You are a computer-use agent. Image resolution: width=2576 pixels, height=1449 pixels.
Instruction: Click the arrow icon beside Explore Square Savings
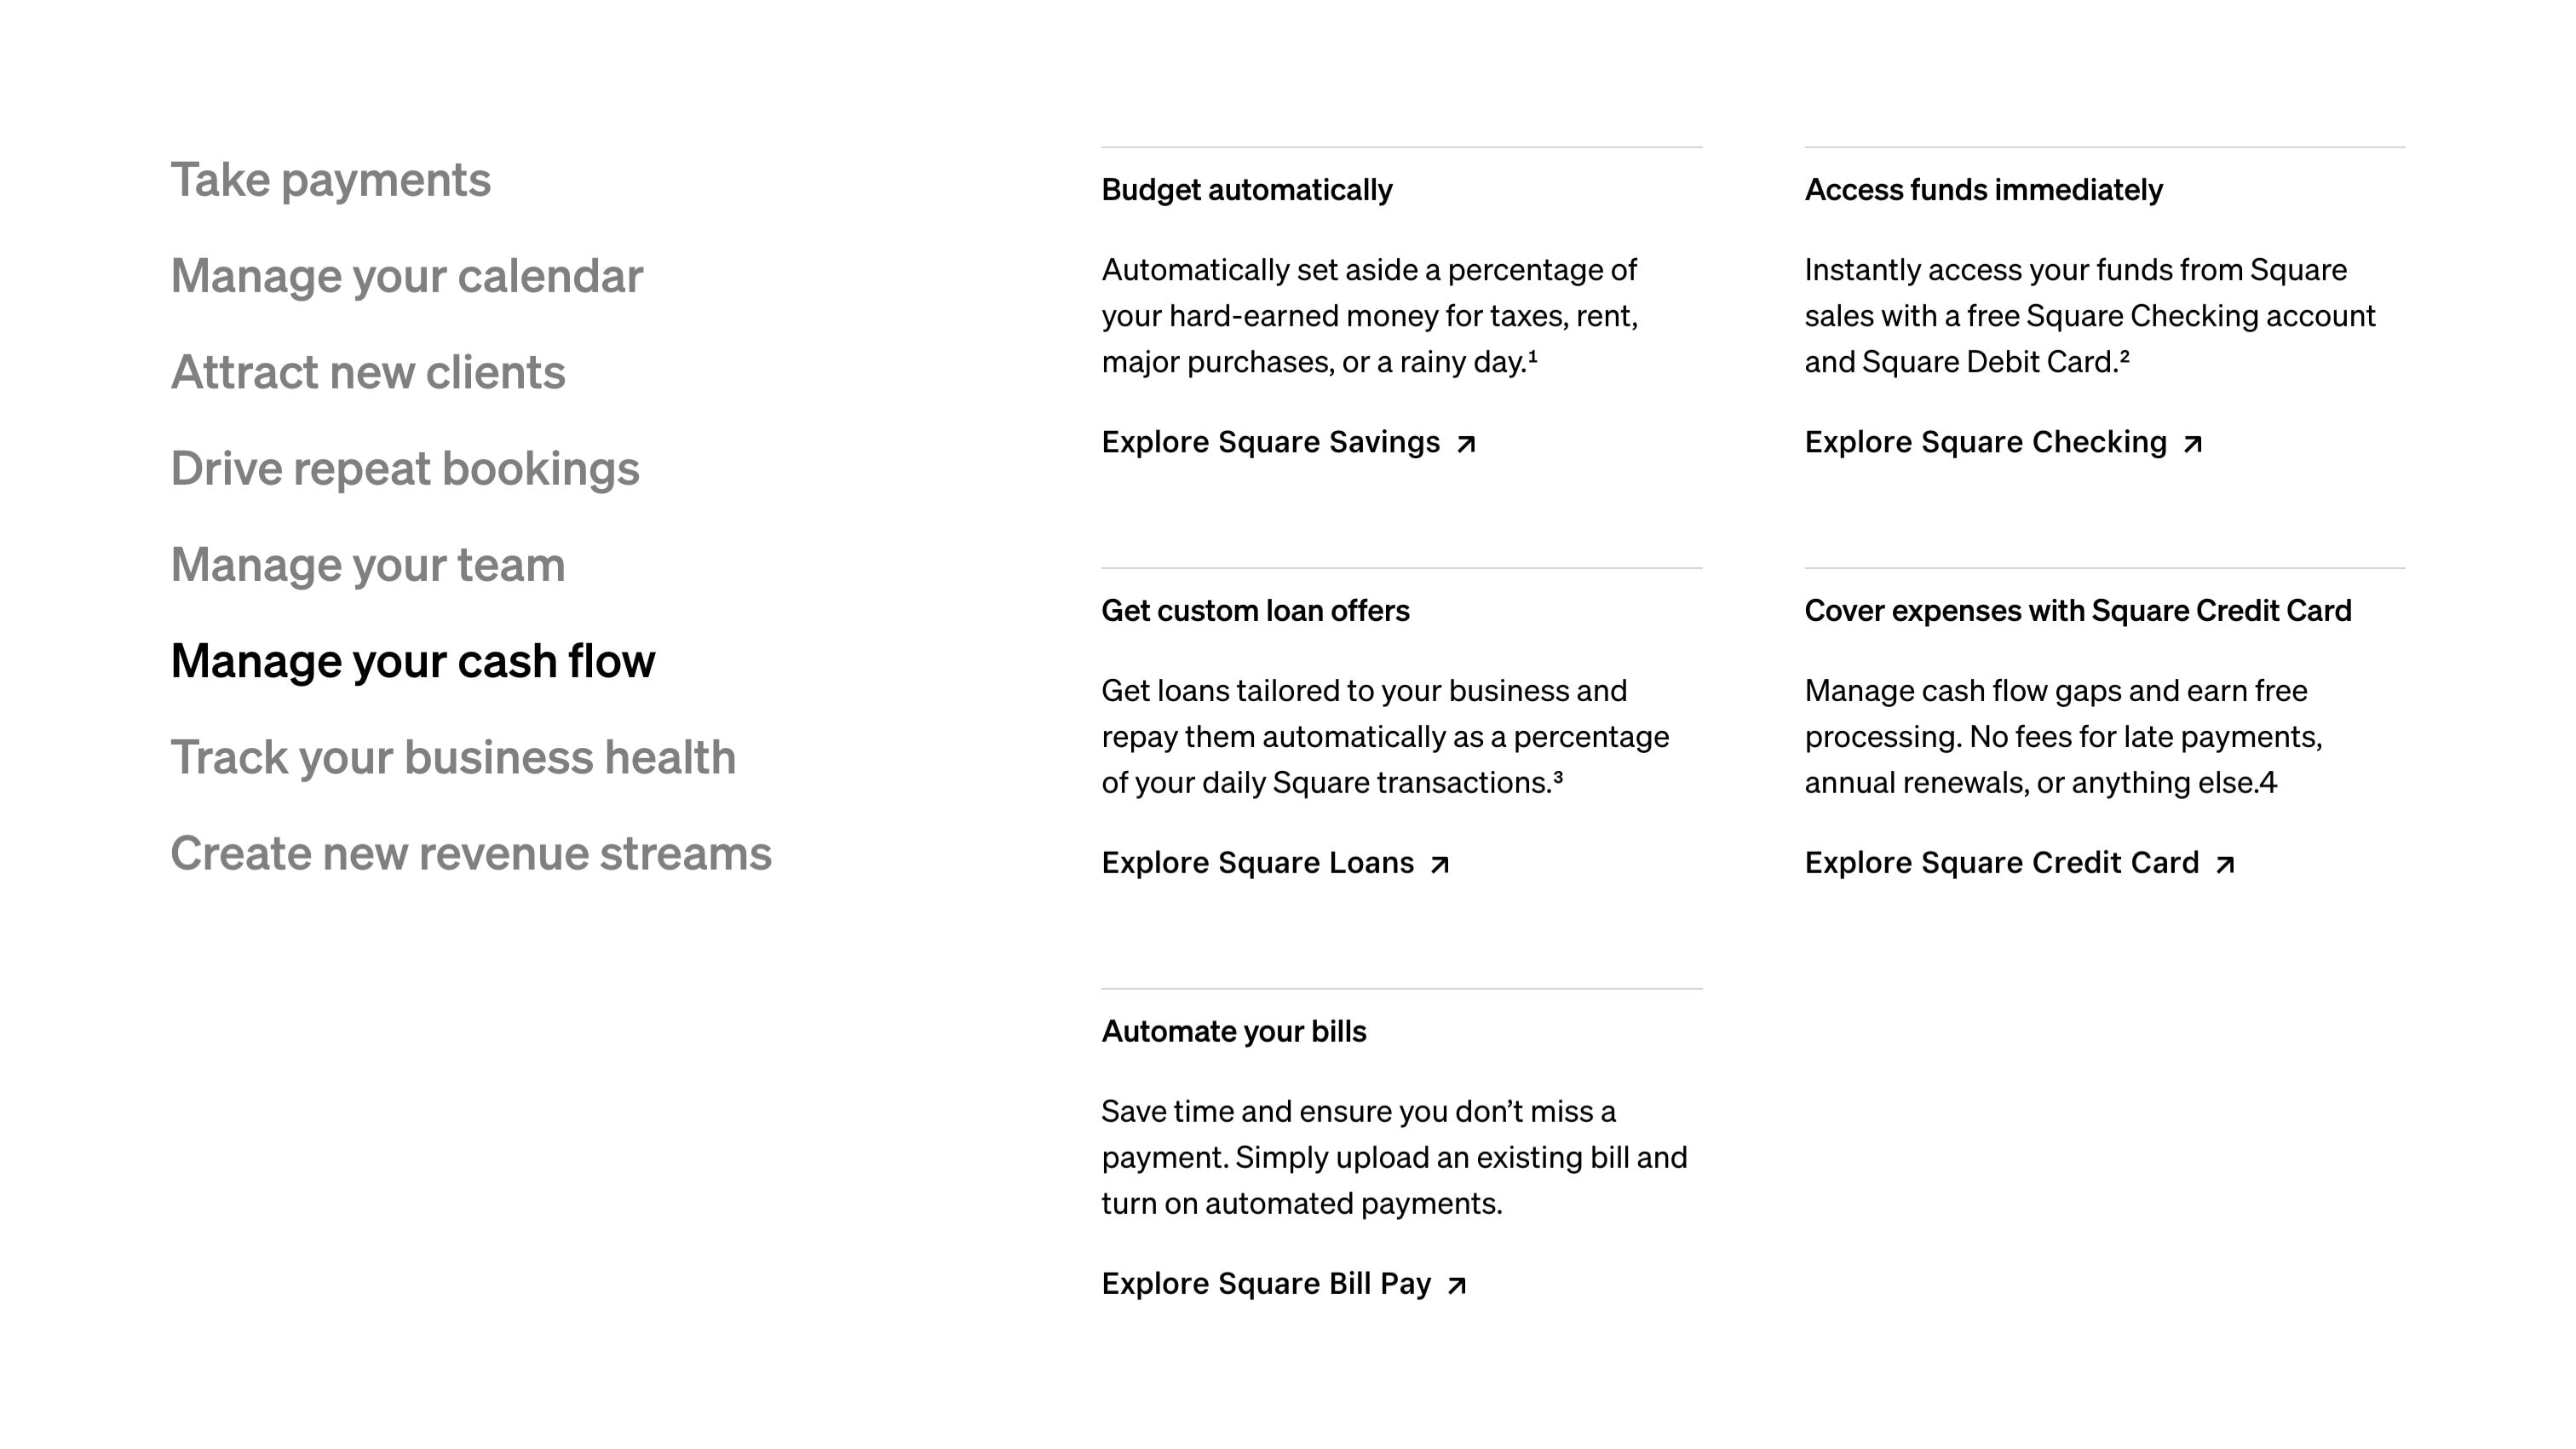[1466, 444]
